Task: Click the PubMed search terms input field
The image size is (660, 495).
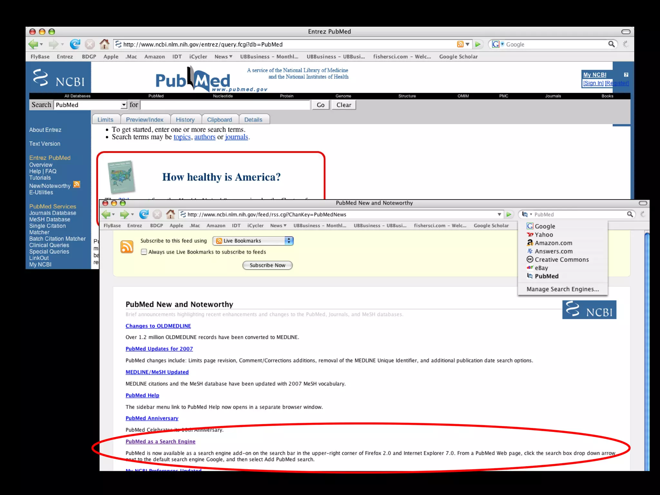Action: pos(225,105)
